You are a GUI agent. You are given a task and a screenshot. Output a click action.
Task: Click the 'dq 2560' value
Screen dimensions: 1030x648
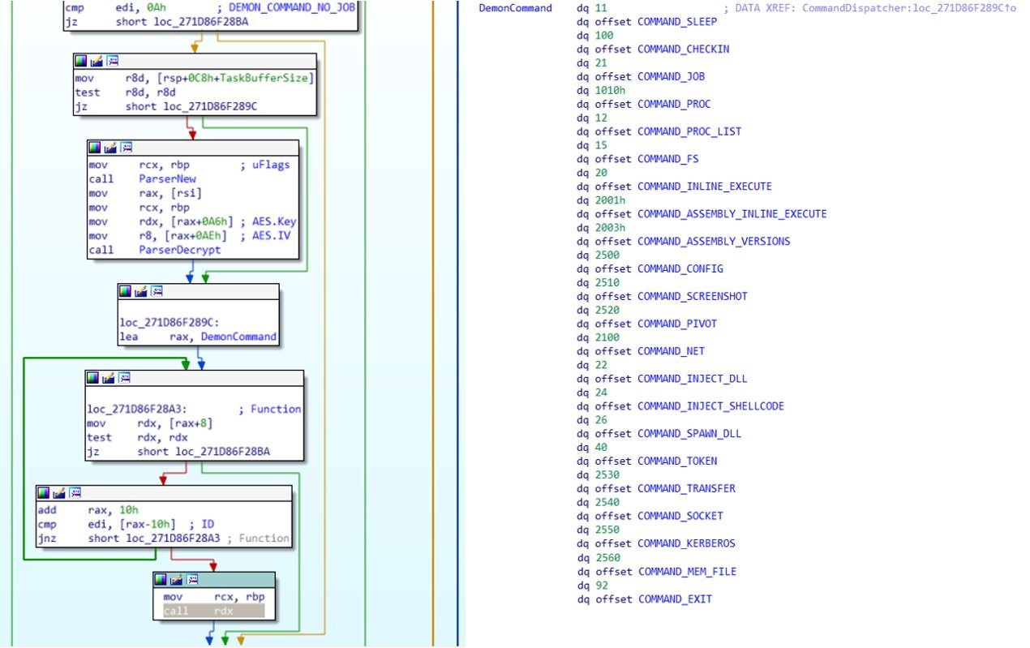pos(599,558)
